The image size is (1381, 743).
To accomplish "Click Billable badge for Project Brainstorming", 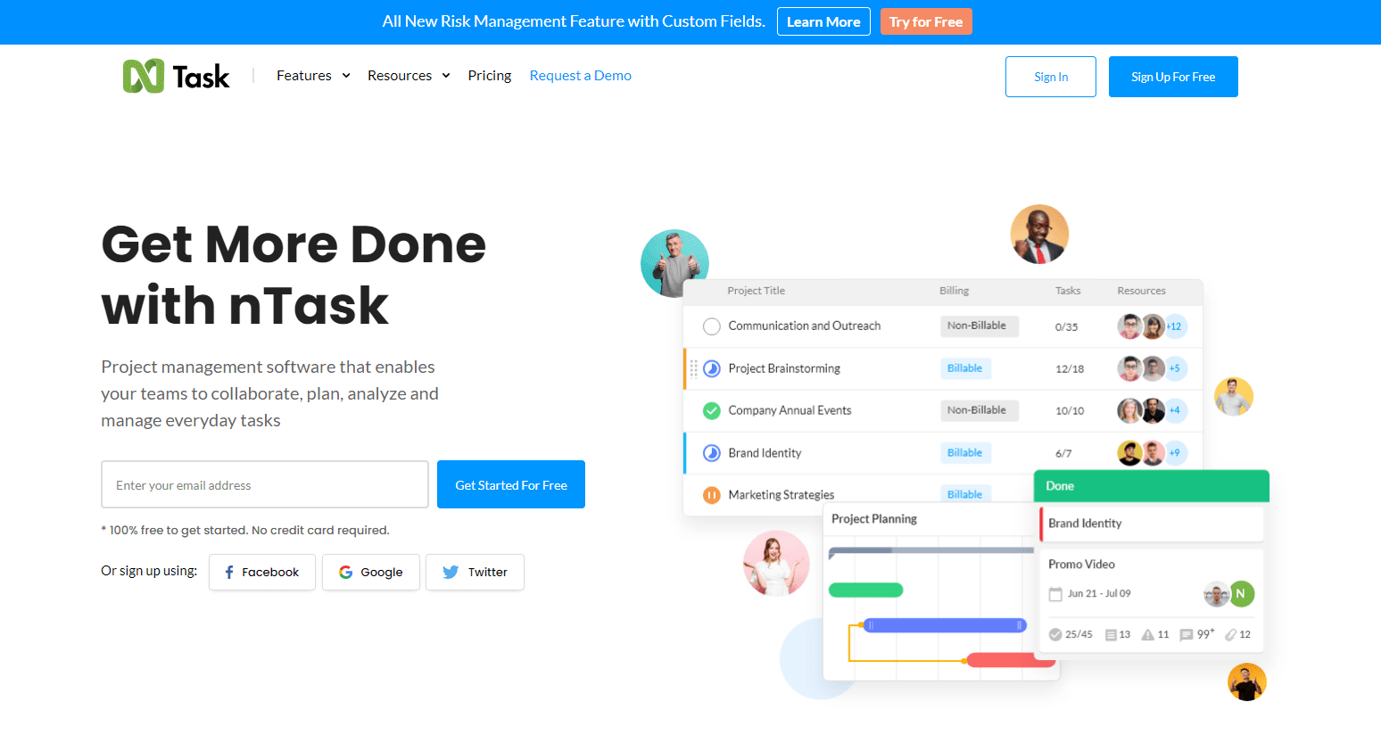I will [x=965, y=368].
